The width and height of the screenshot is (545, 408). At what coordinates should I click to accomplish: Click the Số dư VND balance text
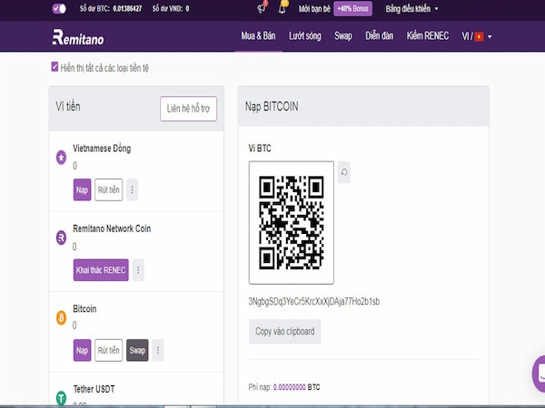click(x=171, y=9)
